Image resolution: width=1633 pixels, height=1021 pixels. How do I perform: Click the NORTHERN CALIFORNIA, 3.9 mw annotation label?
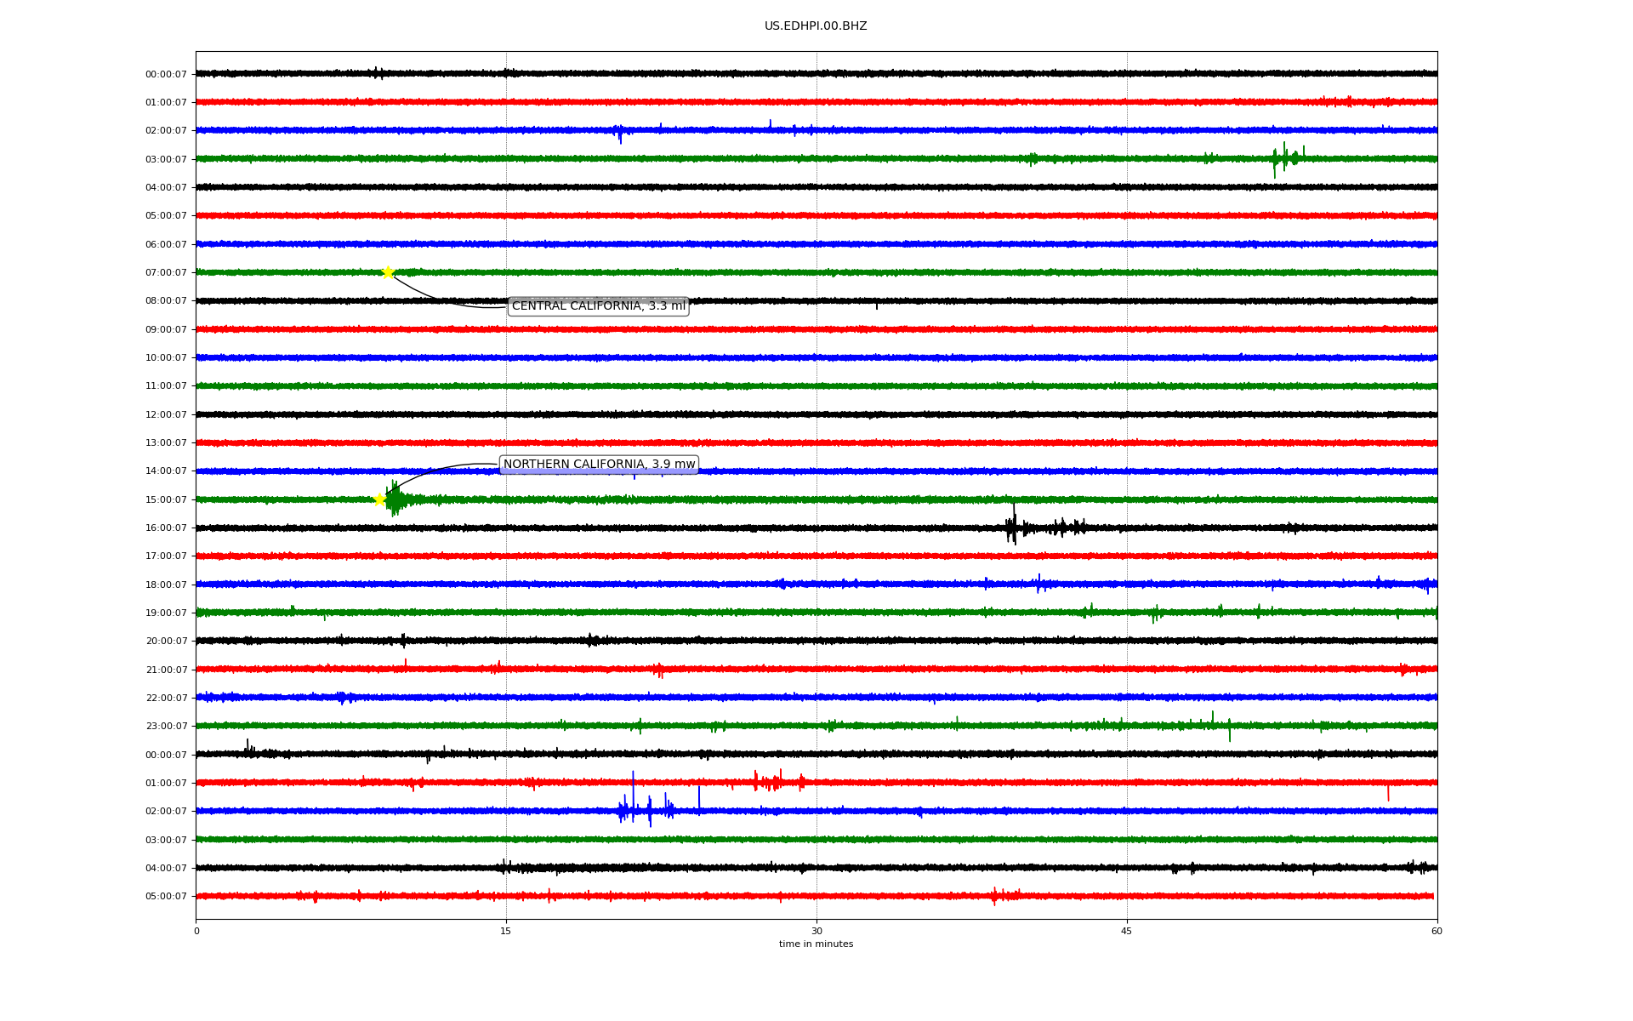[x=599, y=465]
